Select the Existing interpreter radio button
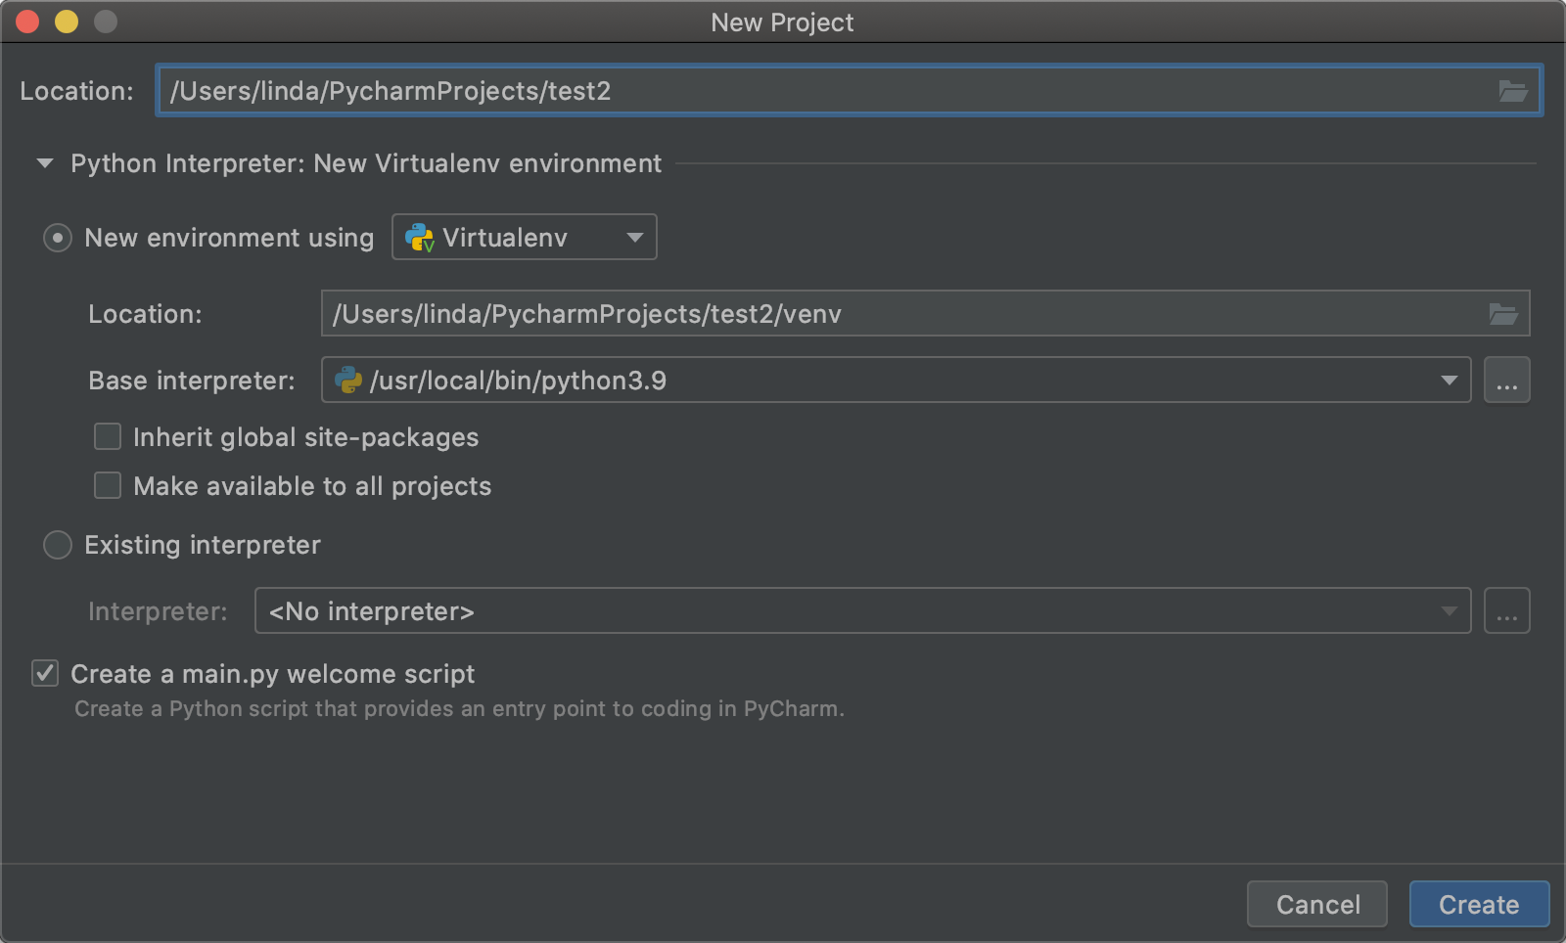 (x=58, y=545)
